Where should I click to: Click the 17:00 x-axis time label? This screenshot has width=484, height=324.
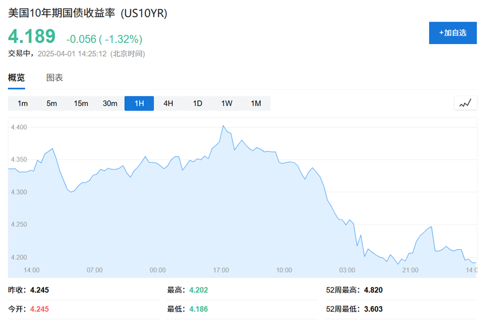click(x=221, y=270)
